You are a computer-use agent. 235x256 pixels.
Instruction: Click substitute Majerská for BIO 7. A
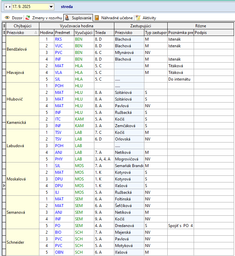pos(129,232)
